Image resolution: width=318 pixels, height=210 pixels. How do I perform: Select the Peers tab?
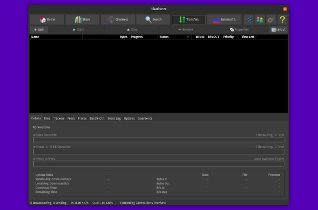pos(71,118)
